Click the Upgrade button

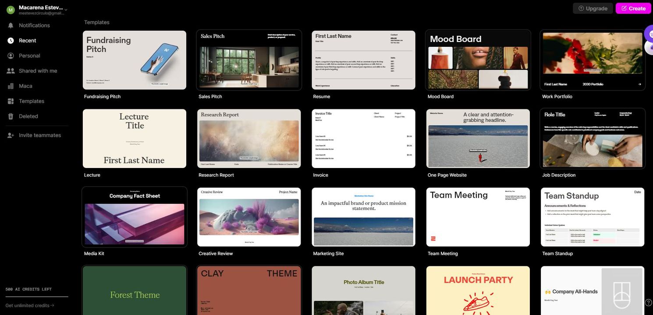(x=593, y=8)
